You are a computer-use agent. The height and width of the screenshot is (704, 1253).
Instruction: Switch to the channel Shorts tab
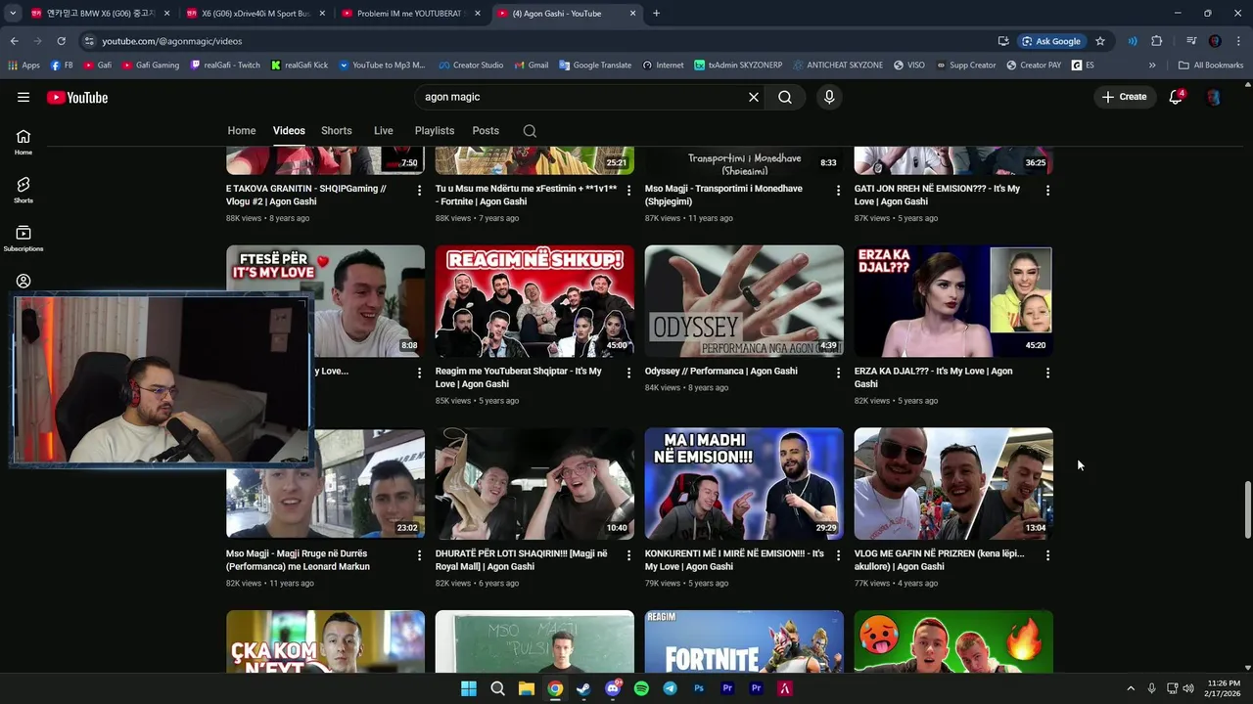pyautogui.click(x=336, y=131)
